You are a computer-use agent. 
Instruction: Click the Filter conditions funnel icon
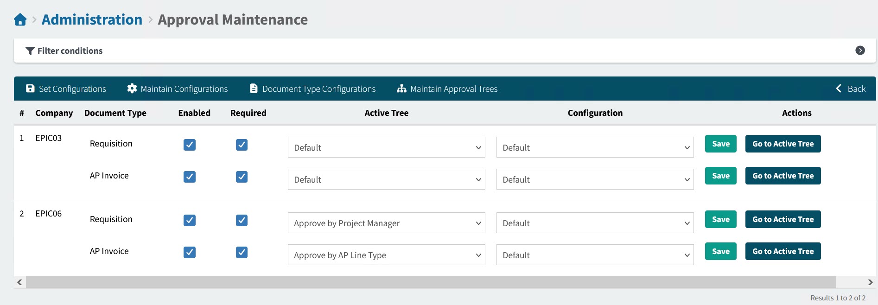(x=30, y=51)
